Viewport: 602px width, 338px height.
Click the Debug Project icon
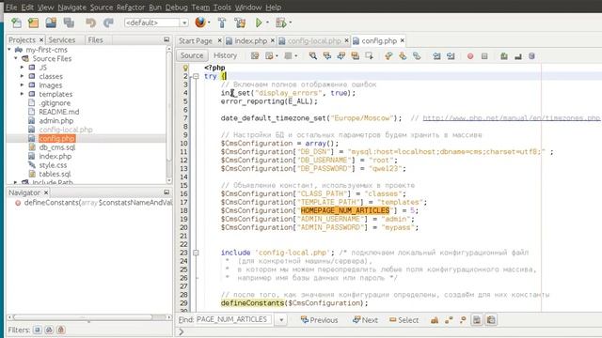tap(280, 23)
